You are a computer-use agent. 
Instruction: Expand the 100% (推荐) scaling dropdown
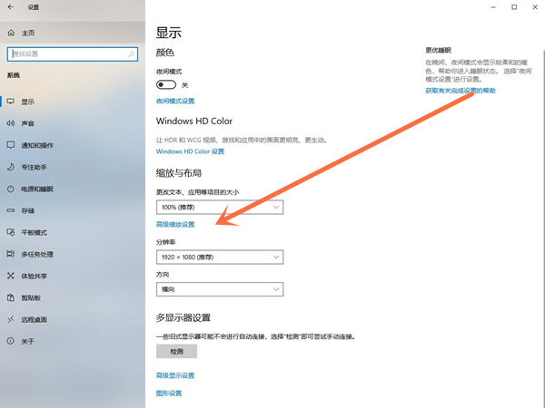click(220, 208)
